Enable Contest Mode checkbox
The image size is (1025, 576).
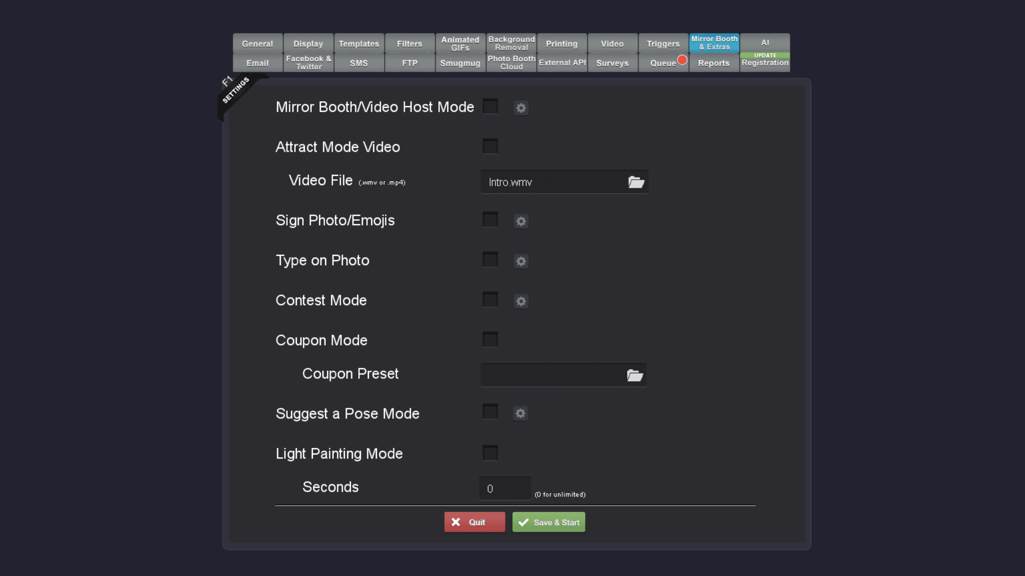point(490,300)
